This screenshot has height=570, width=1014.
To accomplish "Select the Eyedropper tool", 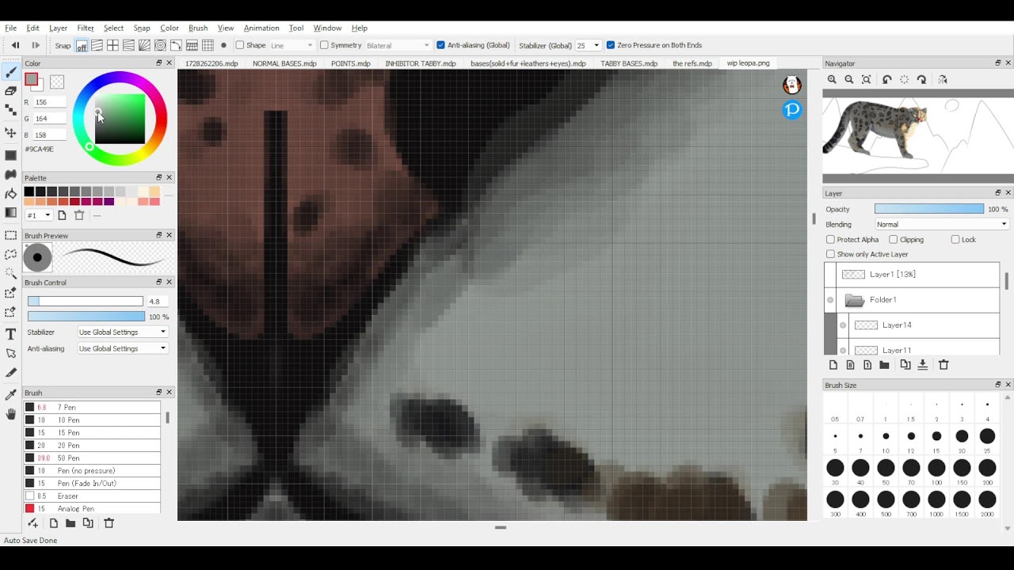I will [10, 394].
